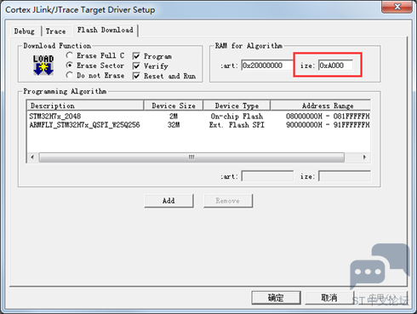
Task: Select Erase Sector radio button
Action: point(69,66)
